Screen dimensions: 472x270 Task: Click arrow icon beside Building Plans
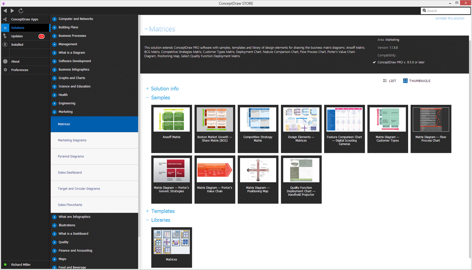click(54, 27)
